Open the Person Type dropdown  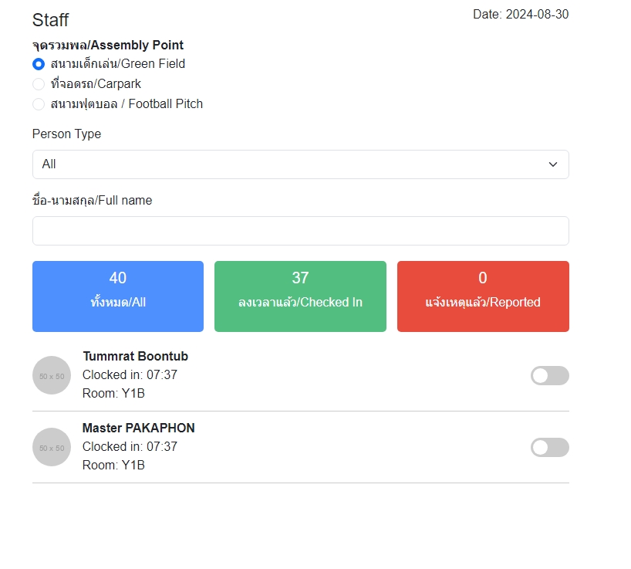tap(300, 164)
